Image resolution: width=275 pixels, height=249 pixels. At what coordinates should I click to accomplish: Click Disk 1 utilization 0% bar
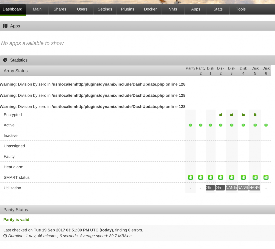coord(210,188)
